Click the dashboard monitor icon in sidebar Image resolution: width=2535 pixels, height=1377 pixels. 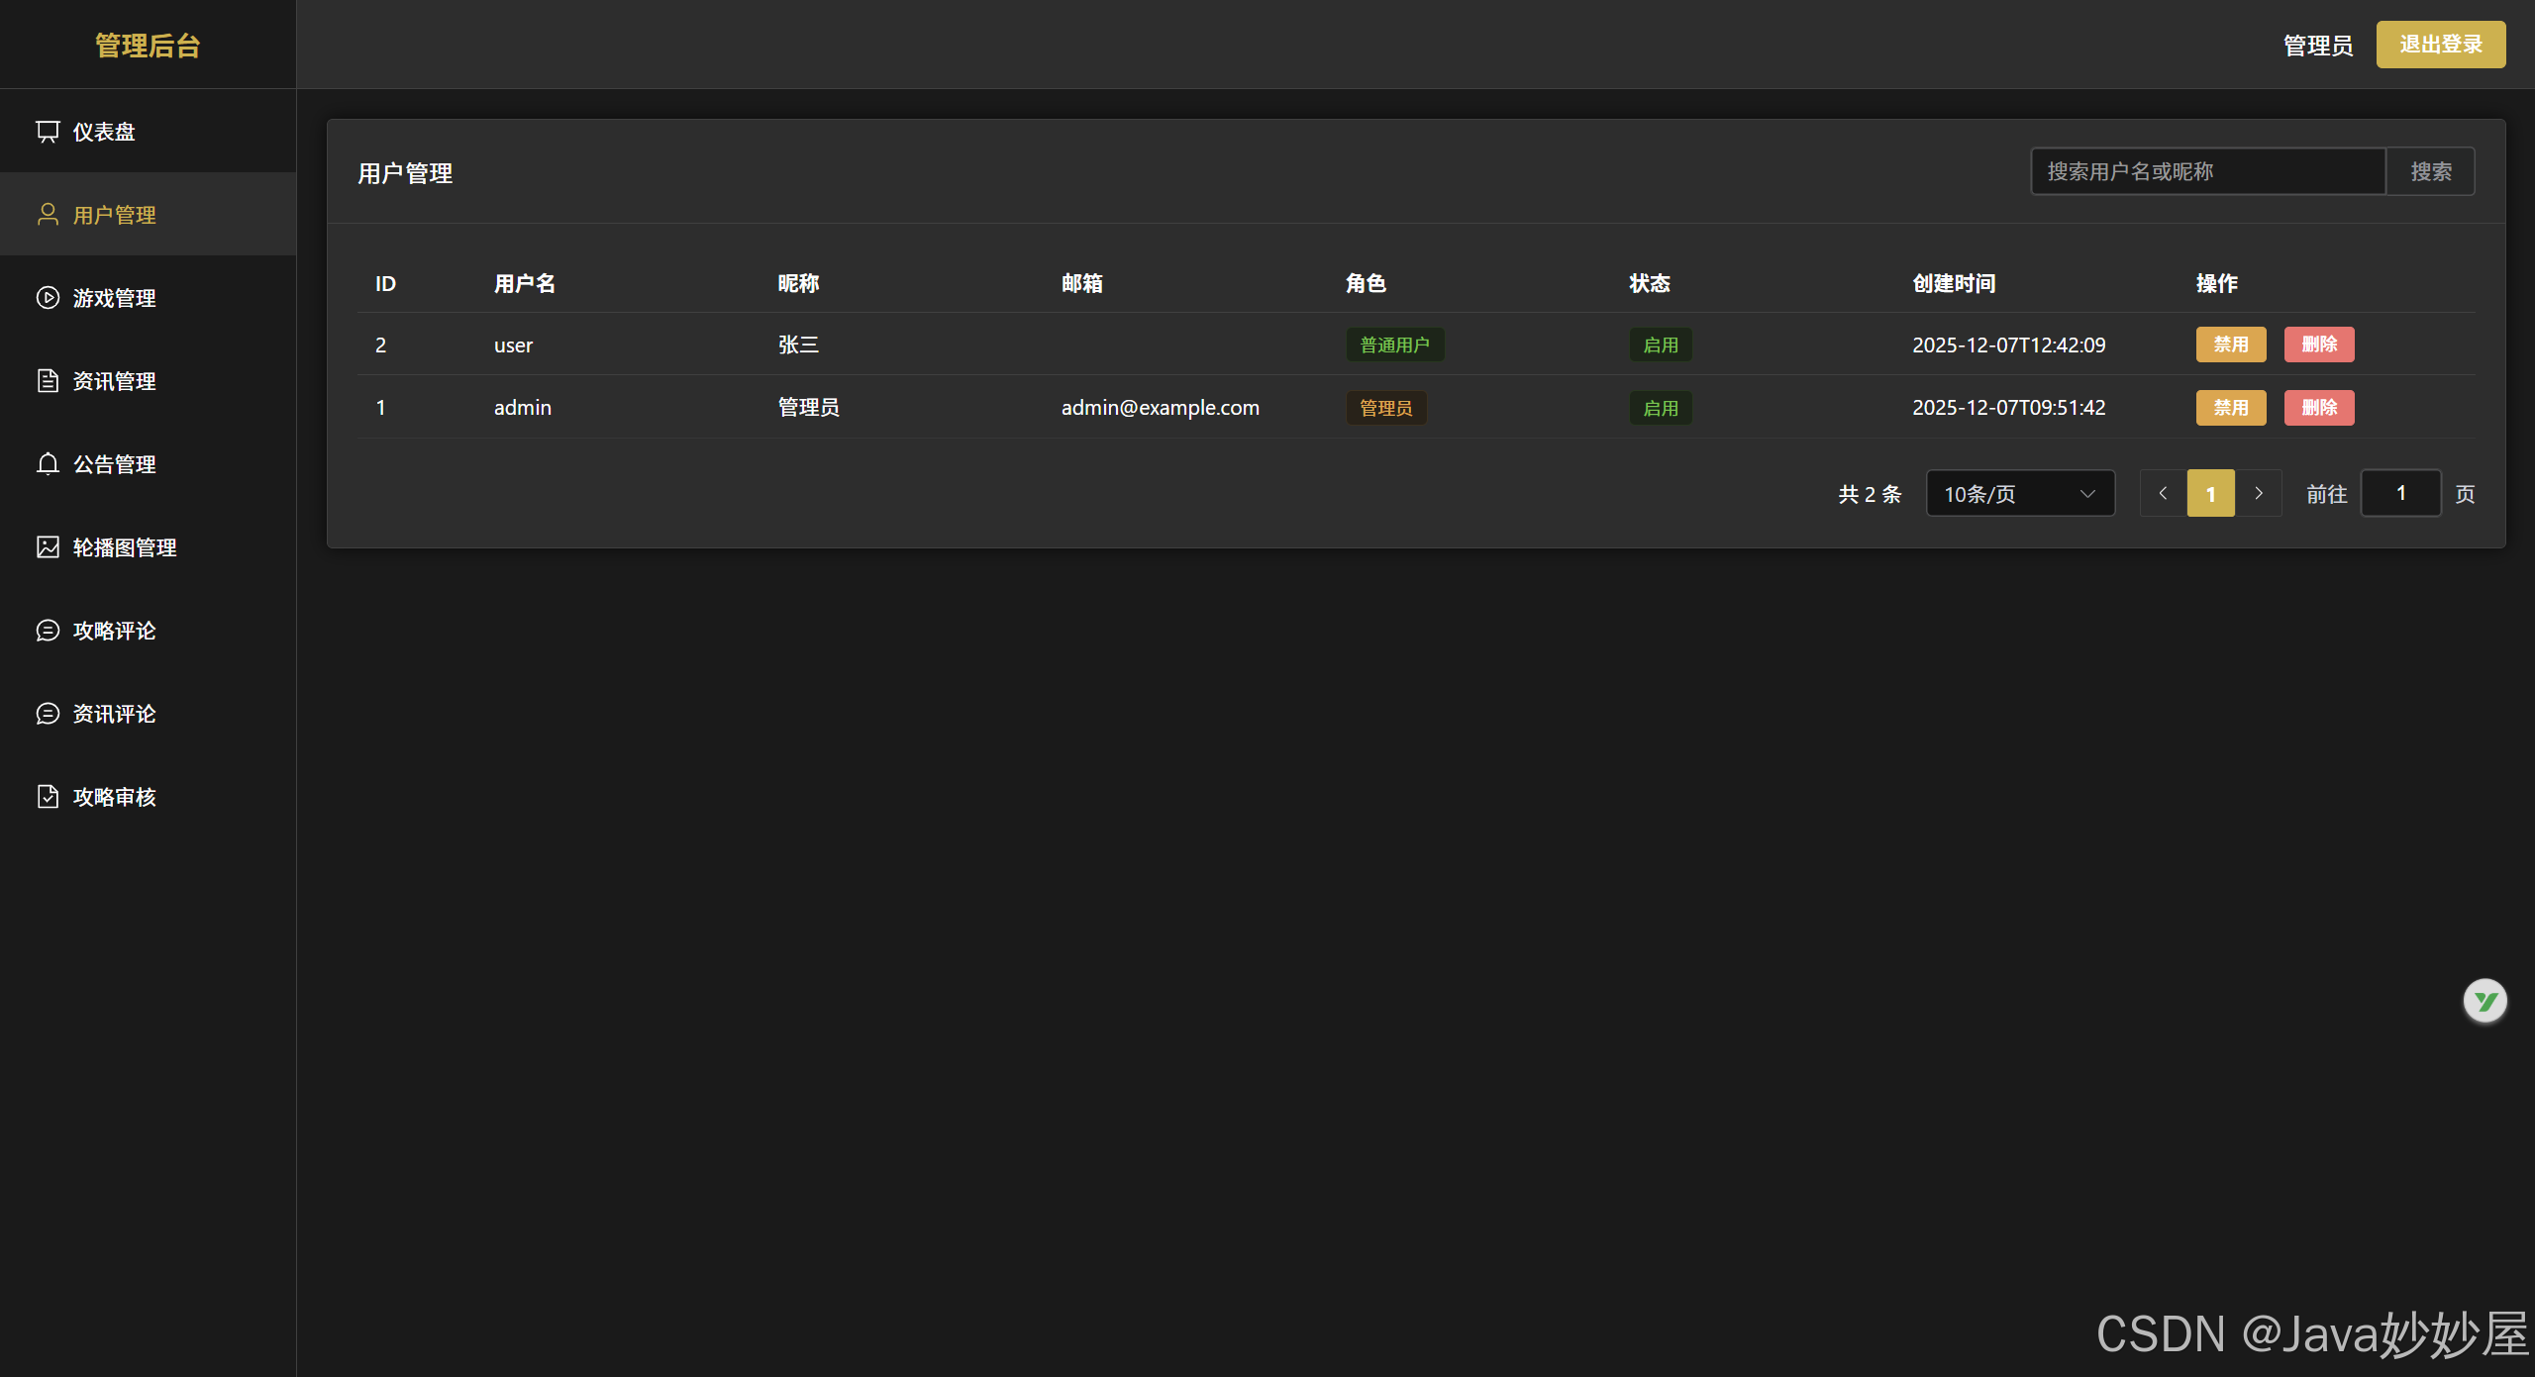(48, 132)
